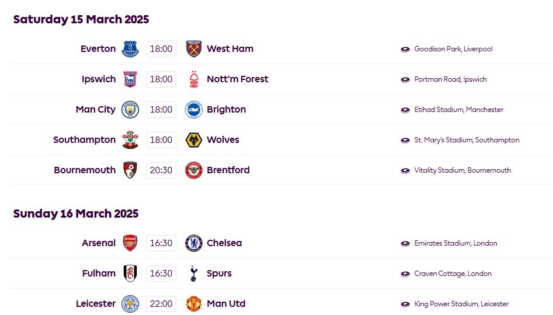This screenshot has height=315, width=553.
Task: Click the Spurs cockerel crest
Action: tap(193, 274)
